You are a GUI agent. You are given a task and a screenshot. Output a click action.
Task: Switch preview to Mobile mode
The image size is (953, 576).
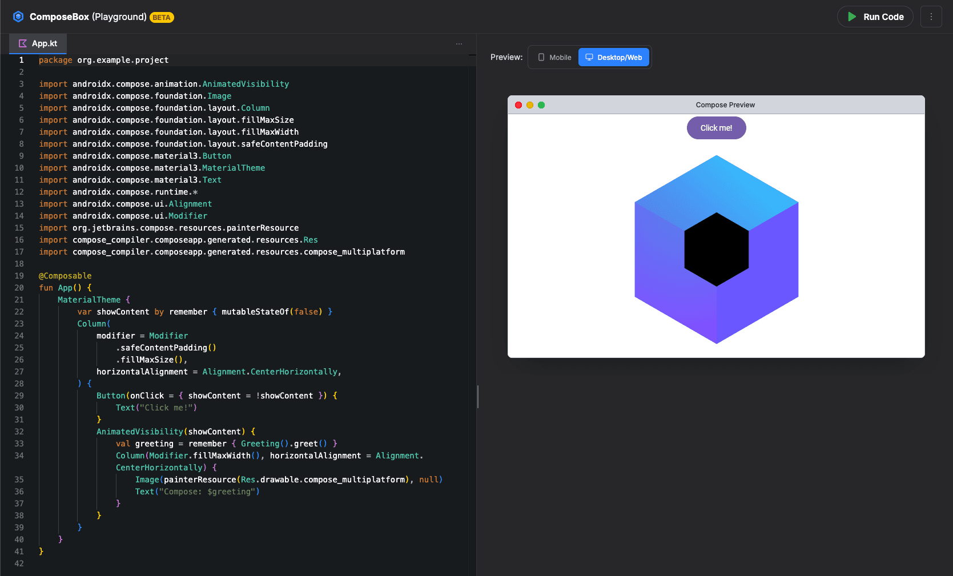(x=554, y=57)
